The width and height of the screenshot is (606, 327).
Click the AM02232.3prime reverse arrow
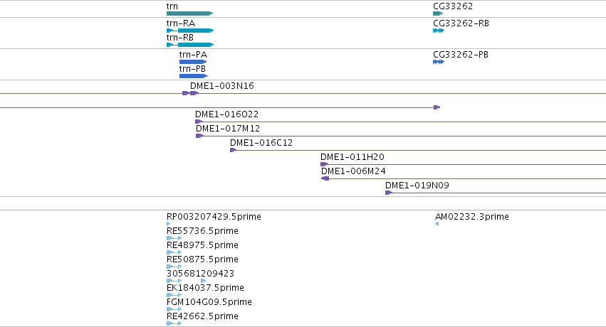coord(437,224)
